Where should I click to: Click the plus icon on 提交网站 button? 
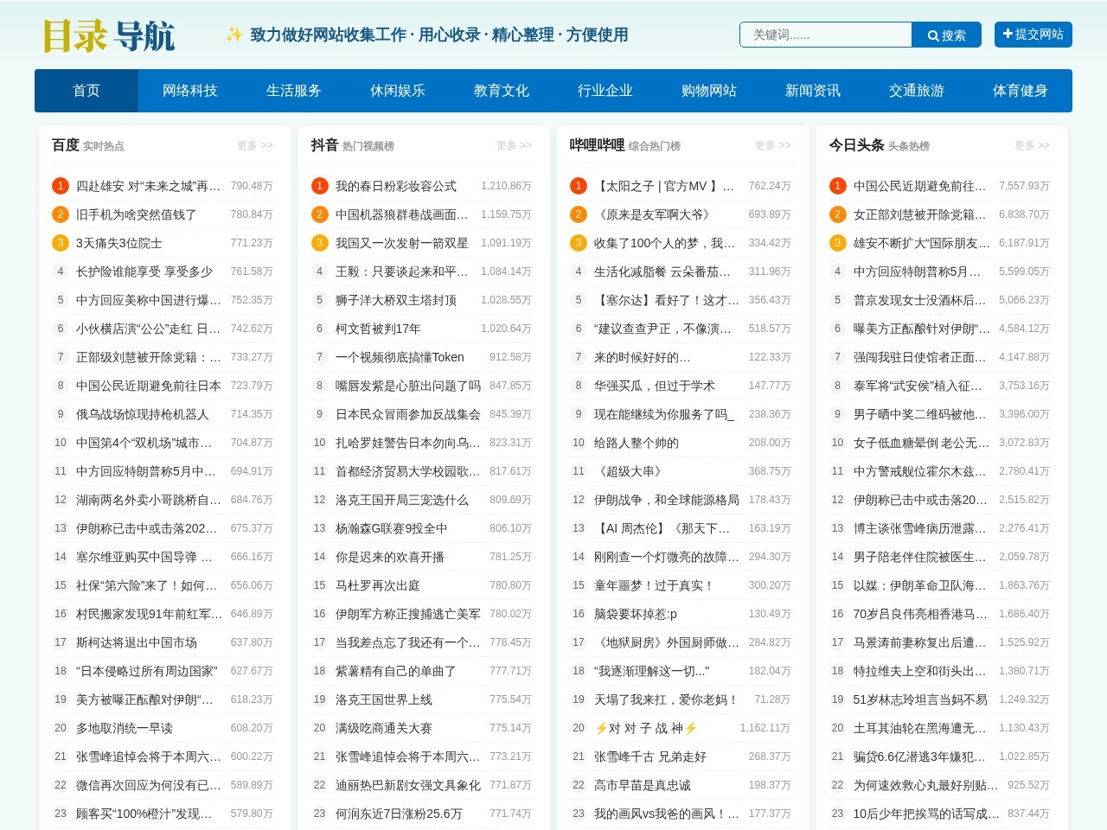[1006, 35]
